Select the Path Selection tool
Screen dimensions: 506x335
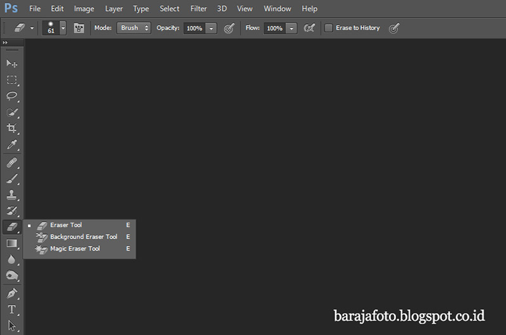[x=12, y=326]
